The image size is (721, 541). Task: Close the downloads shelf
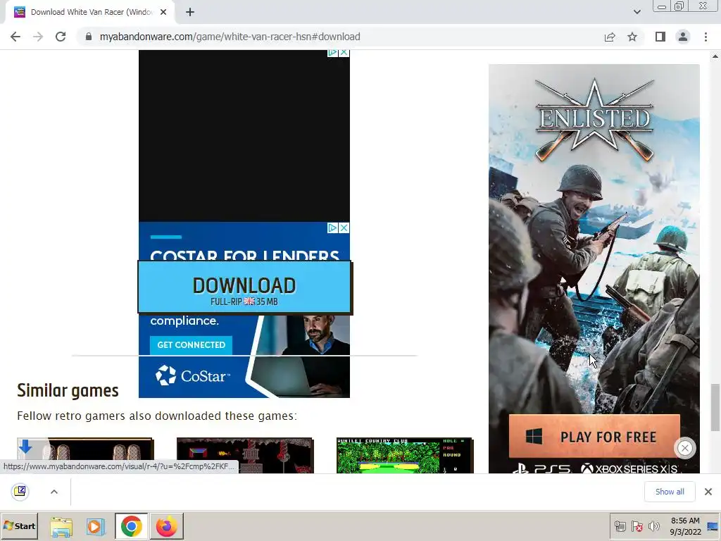coord(708,492)
